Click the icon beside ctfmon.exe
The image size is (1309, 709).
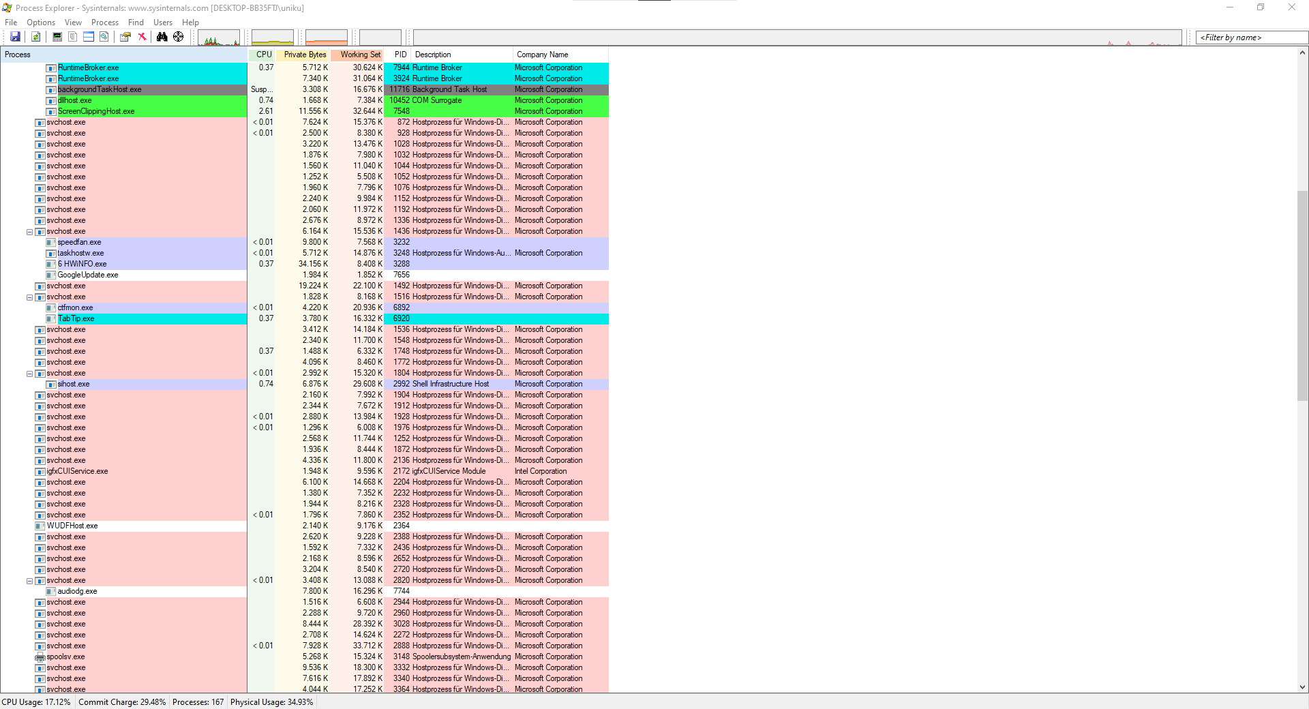(x=51, y=308)
